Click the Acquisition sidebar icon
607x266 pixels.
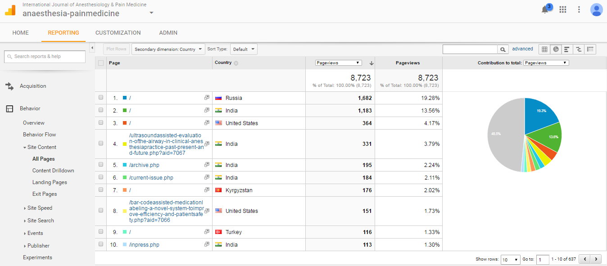point(9,86)
